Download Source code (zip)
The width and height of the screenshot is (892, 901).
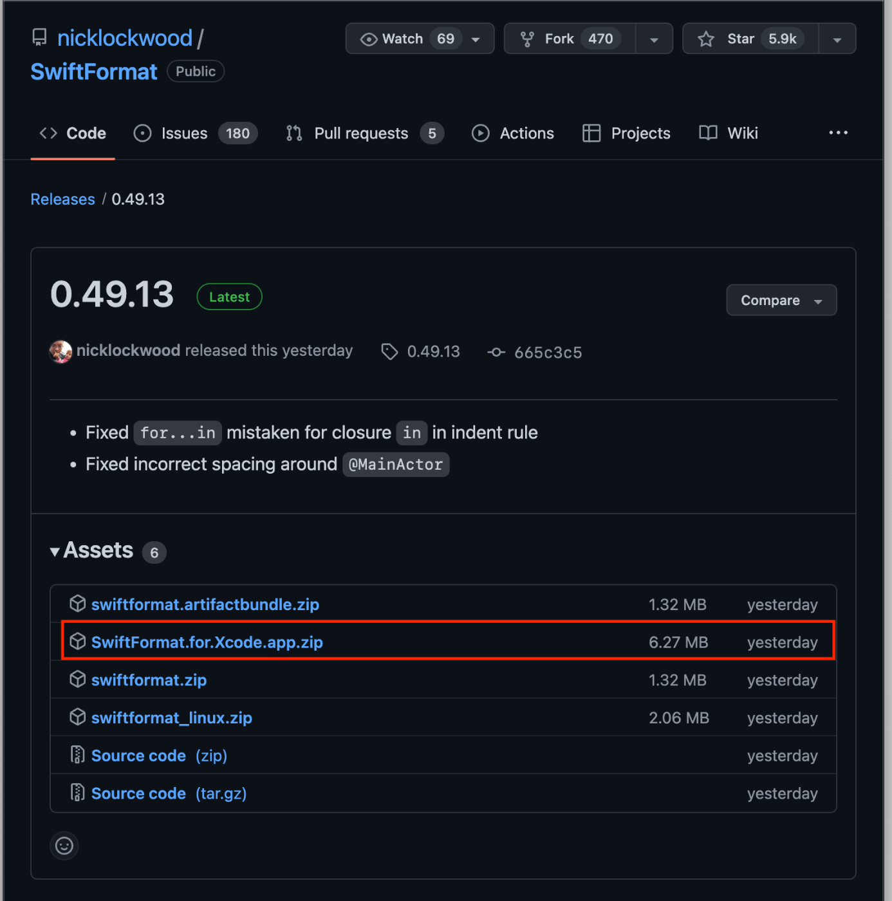tap(159, 756)
